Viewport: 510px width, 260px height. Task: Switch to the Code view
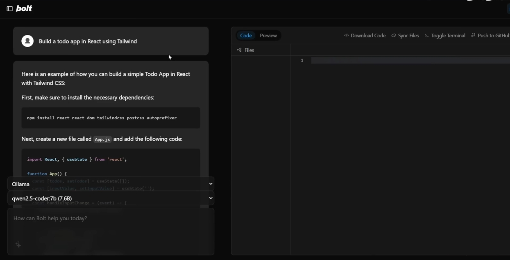coord(246,36)
